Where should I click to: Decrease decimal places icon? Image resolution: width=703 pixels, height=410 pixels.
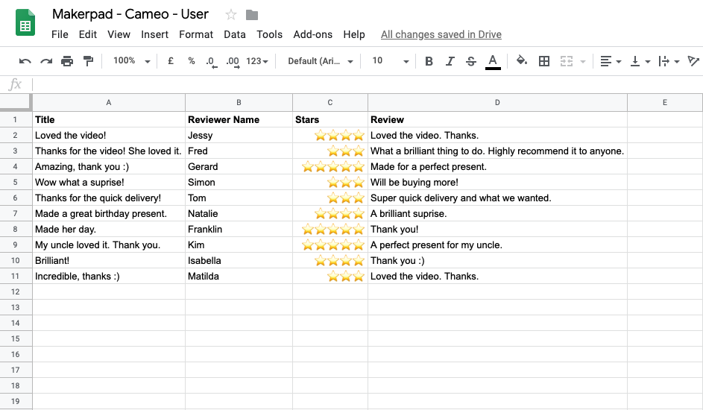tap(211, 62)
